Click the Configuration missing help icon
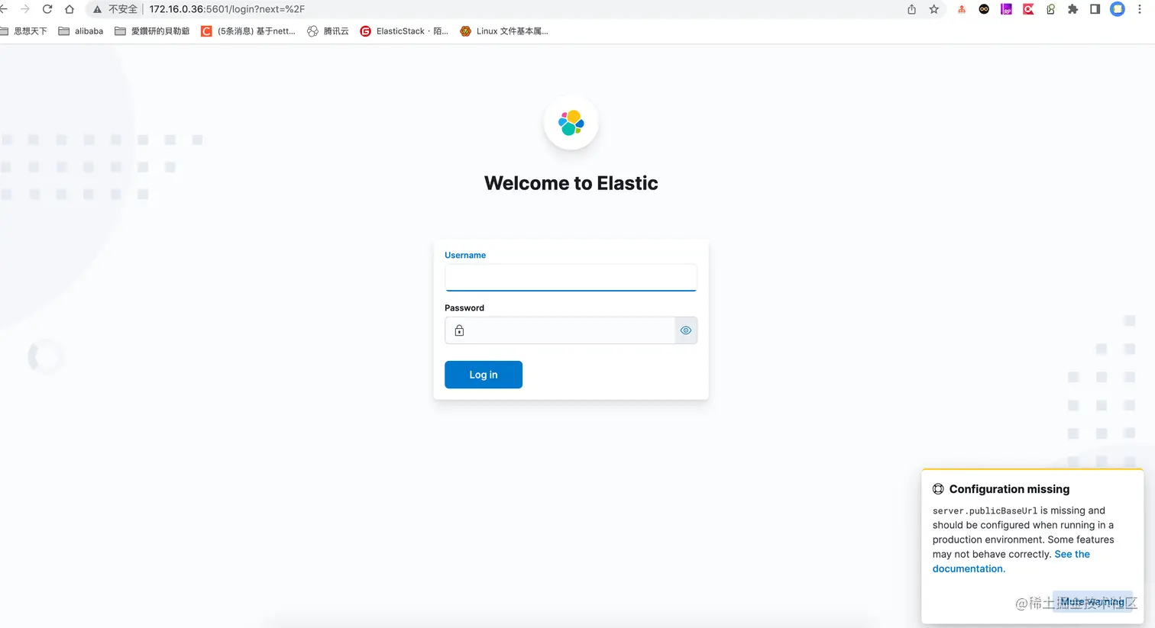Viewport: 1155px width, 628px height. click(x=938, y=489)
